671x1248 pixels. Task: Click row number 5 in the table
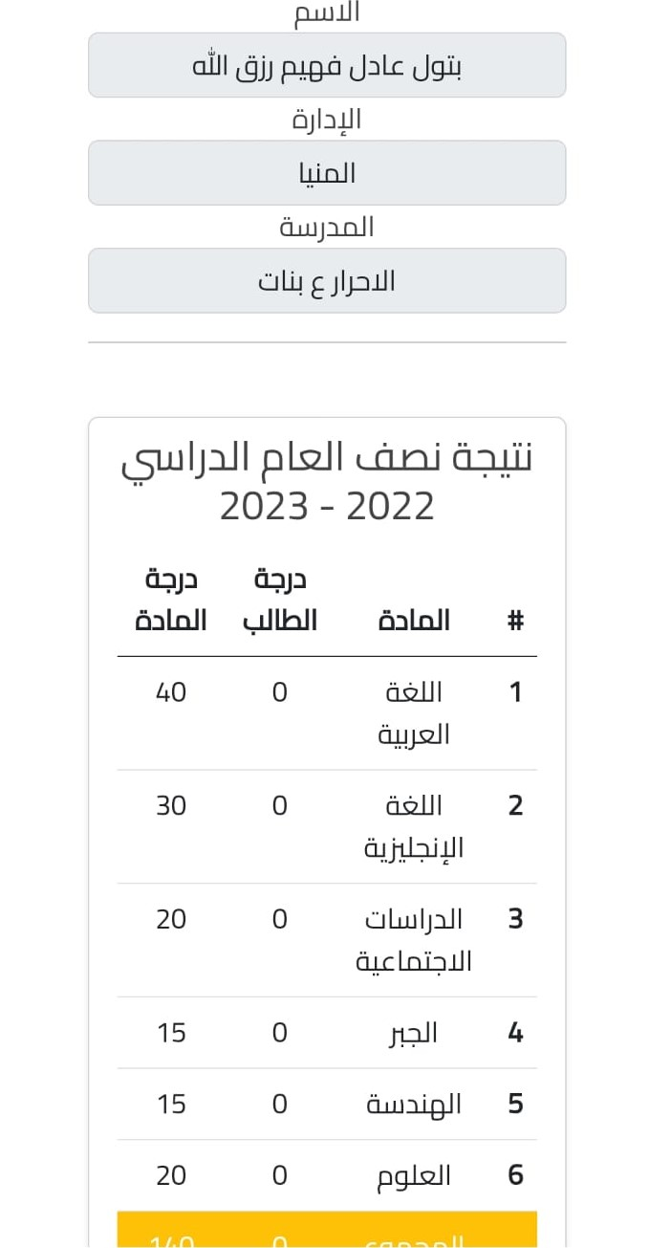click(x=515, y=1105)
